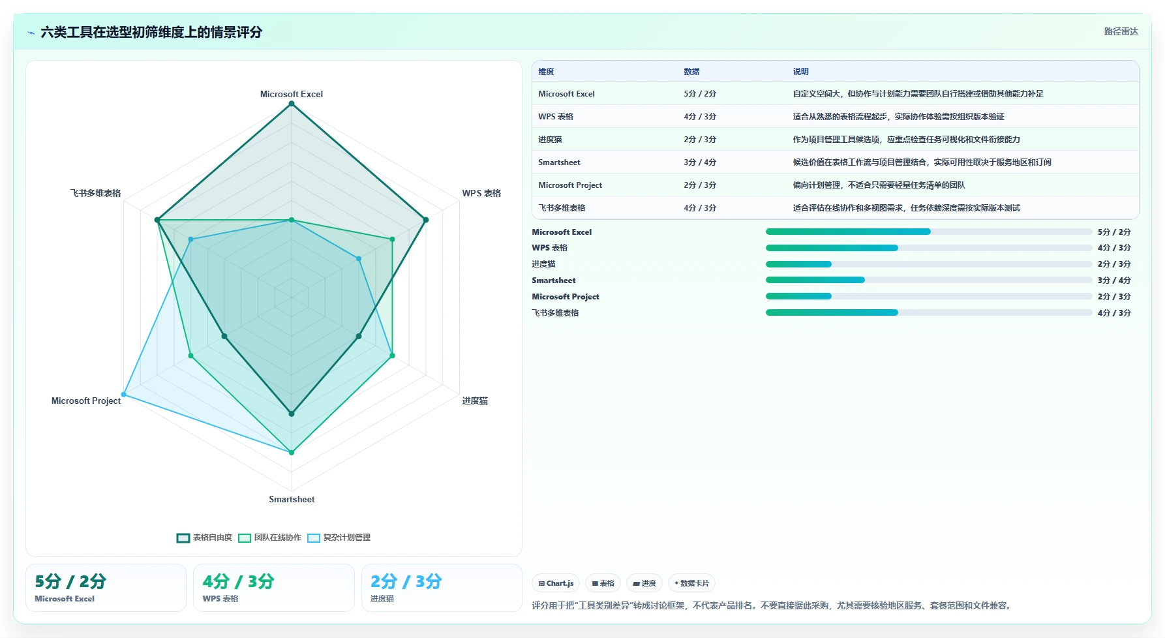Click the 进度猫 radar axis label
Image resolution: width=1165 pixels, height=638 pixels.
(x=475, y=401)
